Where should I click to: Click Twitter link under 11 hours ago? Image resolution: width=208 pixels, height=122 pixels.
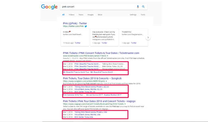tap(78, 43)
